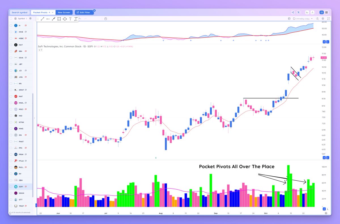The width and height of the screenshot is (340, 224).
Task: Select the Rectangle drawing tool
Action: coord(58,19)
